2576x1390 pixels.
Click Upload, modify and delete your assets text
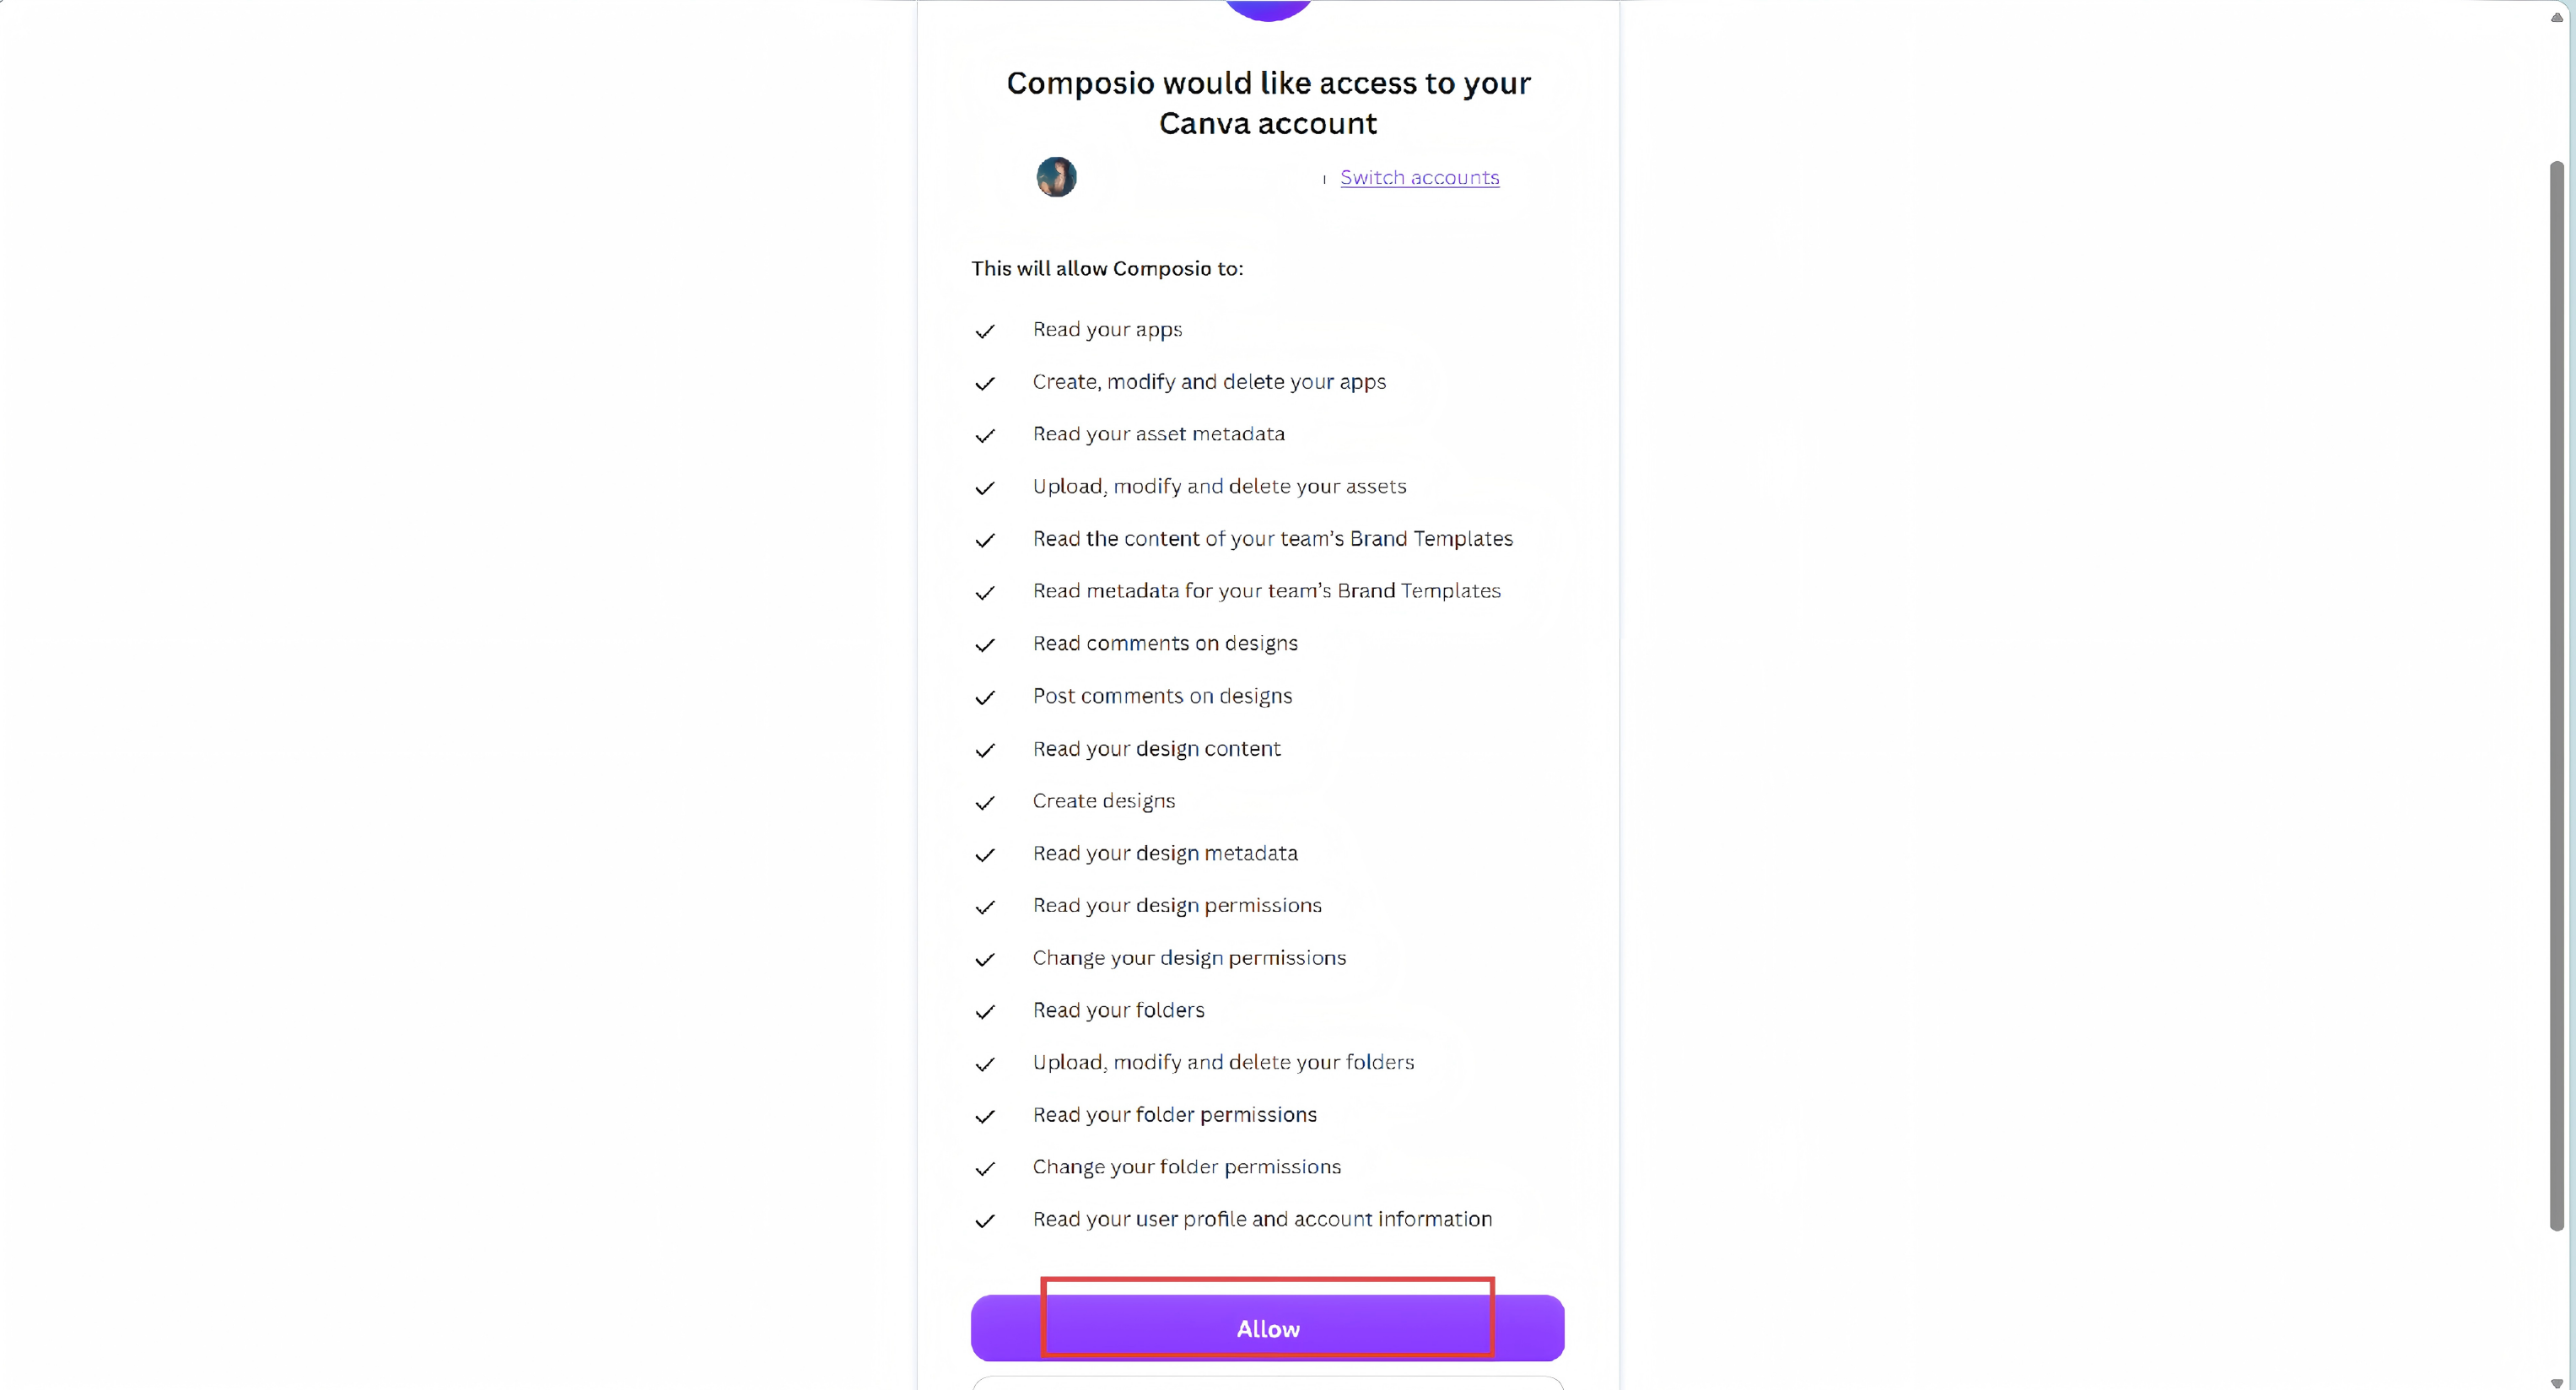coord(1219,487)
